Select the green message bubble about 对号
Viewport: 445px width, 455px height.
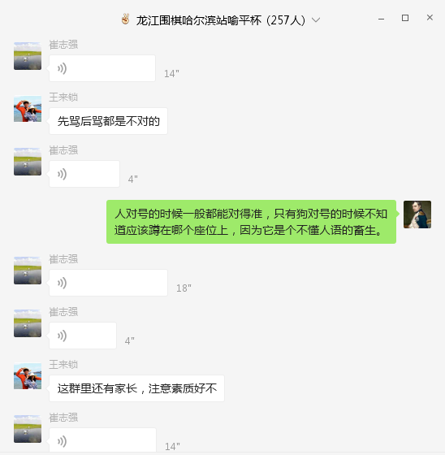[x=251, y=222]
